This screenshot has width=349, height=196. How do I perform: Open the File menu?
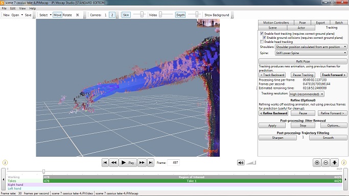click(x=4, y=9)
